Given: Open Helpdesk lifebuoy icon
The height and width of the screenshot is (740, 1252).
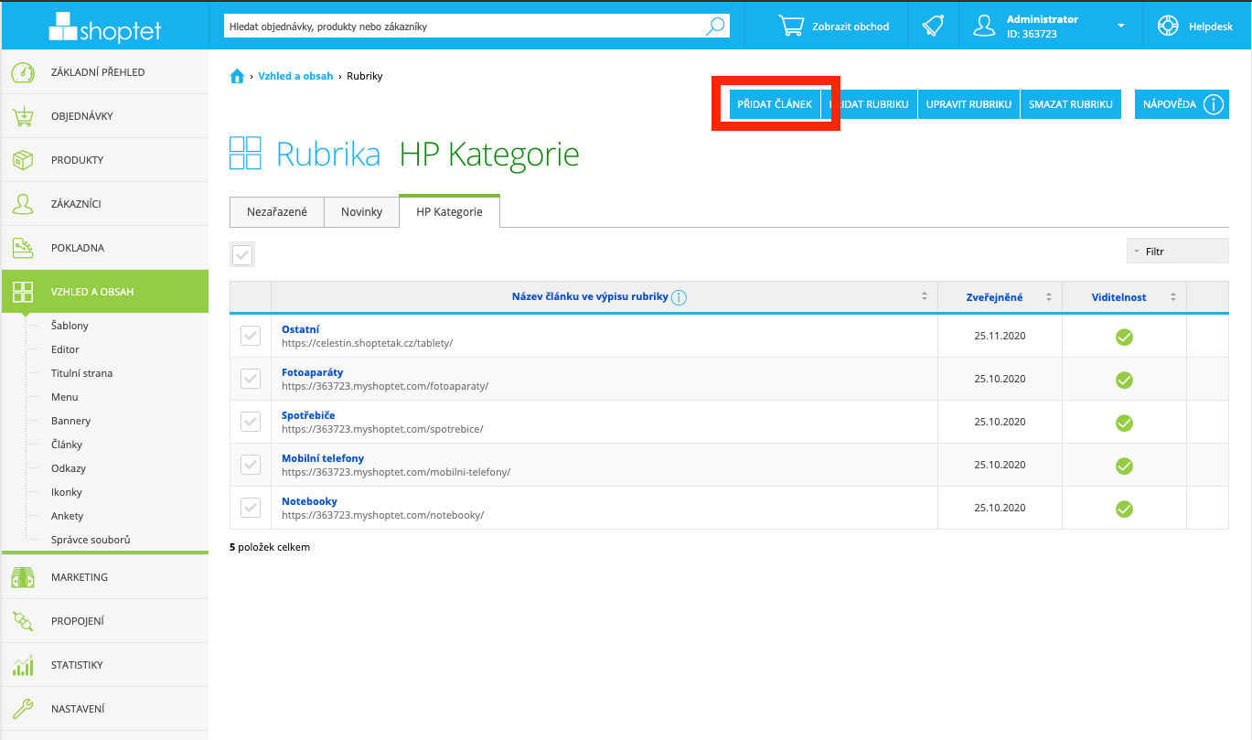Looking at the screenshot, I should tap(1168, 27).
